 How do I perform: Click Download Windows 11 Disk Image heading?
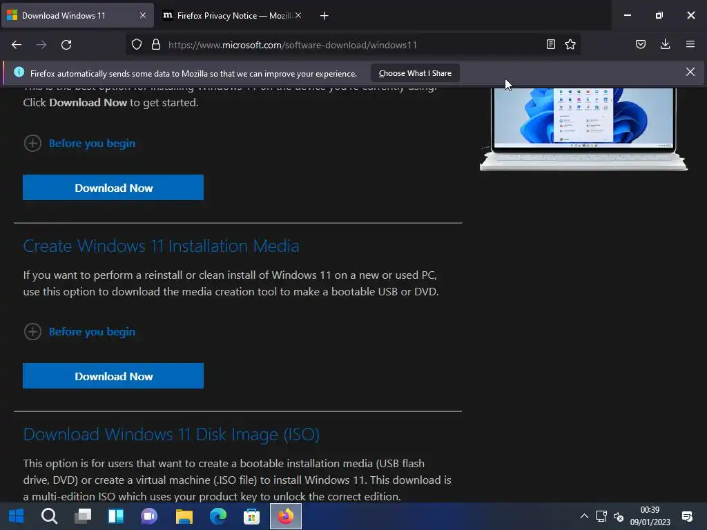[171, 435]
